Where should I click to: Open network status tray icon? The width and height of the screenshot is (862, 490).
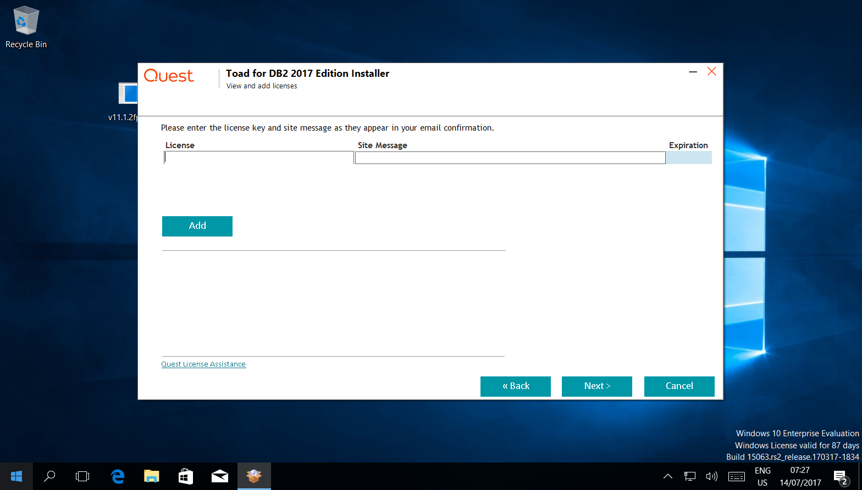690,476
